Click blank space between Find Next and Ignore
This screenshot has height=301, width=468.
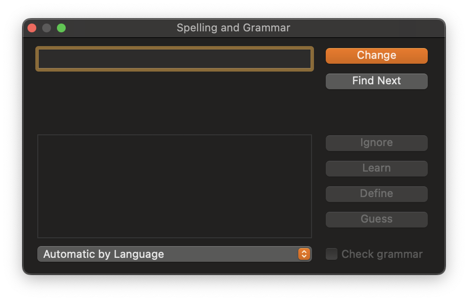tap(376, 112)
